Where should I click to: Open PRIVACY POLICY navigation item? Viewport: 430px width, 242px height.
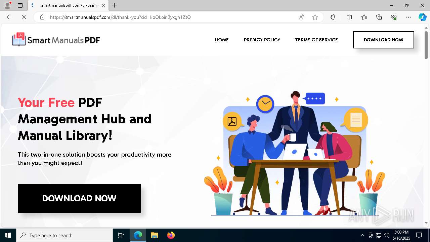(262, 40)
